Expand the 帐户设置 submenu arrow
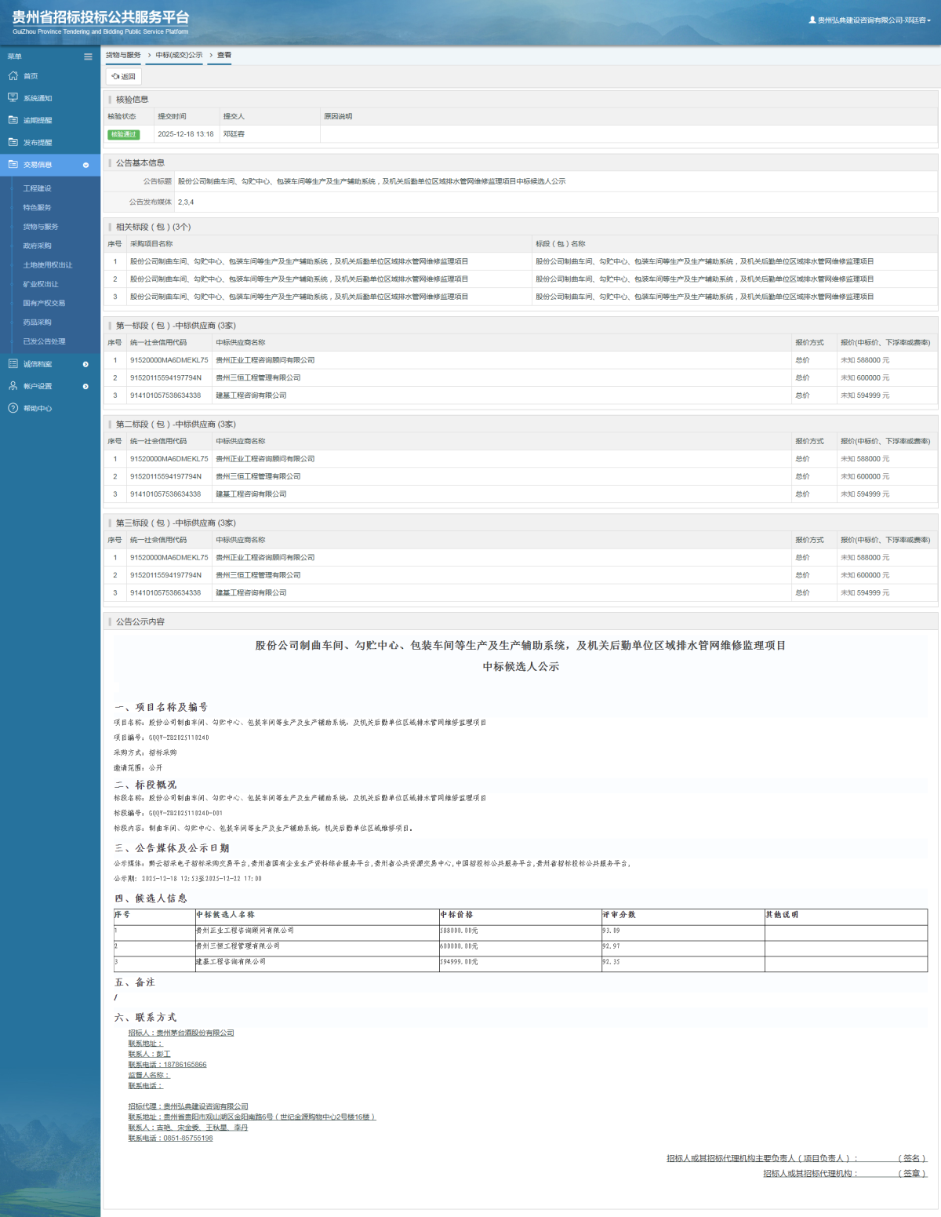This screenshot has height=1217, width=941. 85,386
